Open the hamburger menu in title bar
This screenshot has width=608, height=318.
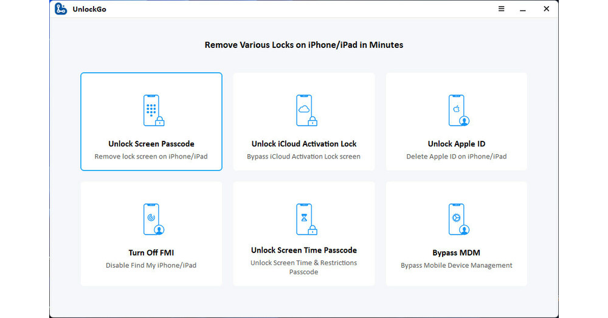point(502,9)
